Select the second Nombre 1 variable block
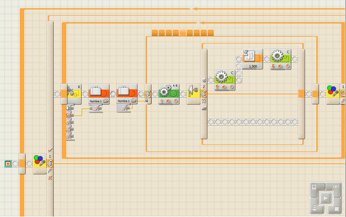Image resolution: width=346 pixels, height=217 pixels. click(127, 94)
